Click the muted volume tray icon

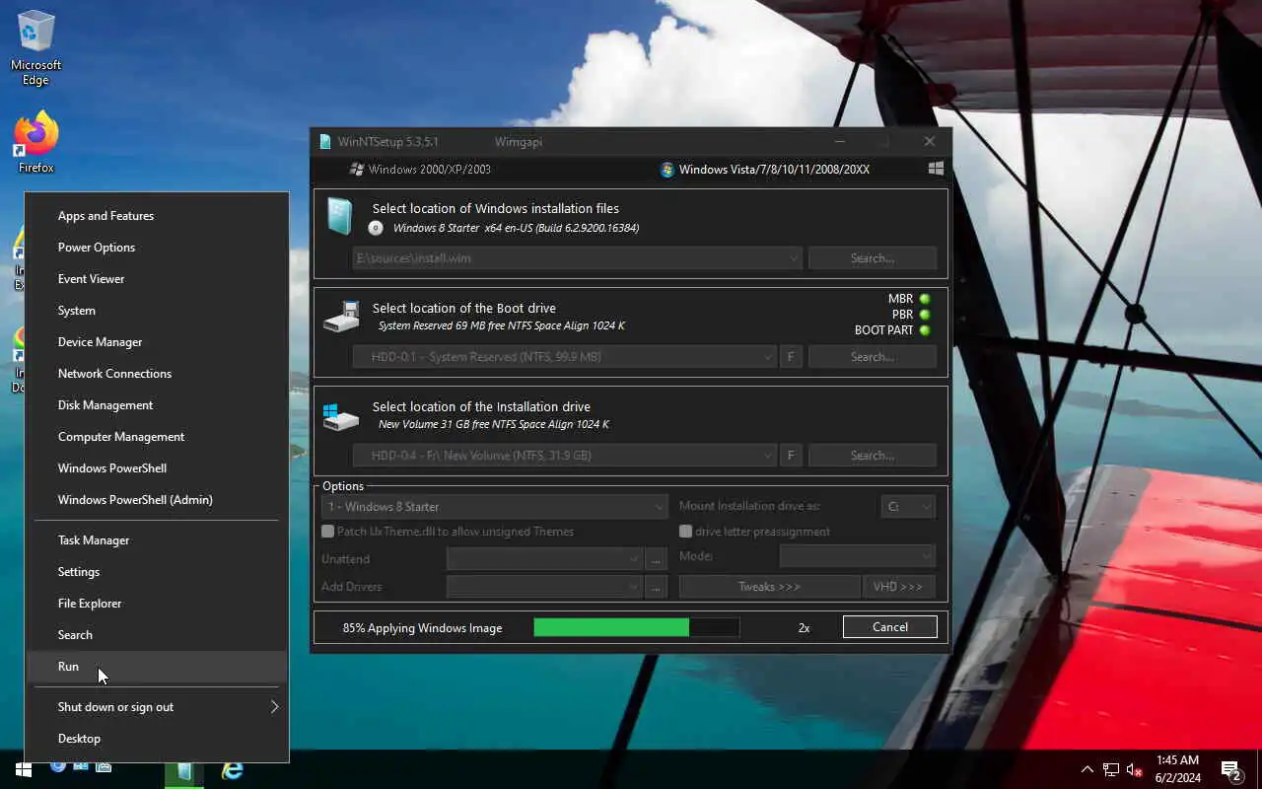(x=1135, y=769)
